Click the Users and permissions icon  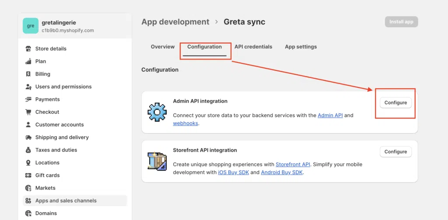coord(28,87)
